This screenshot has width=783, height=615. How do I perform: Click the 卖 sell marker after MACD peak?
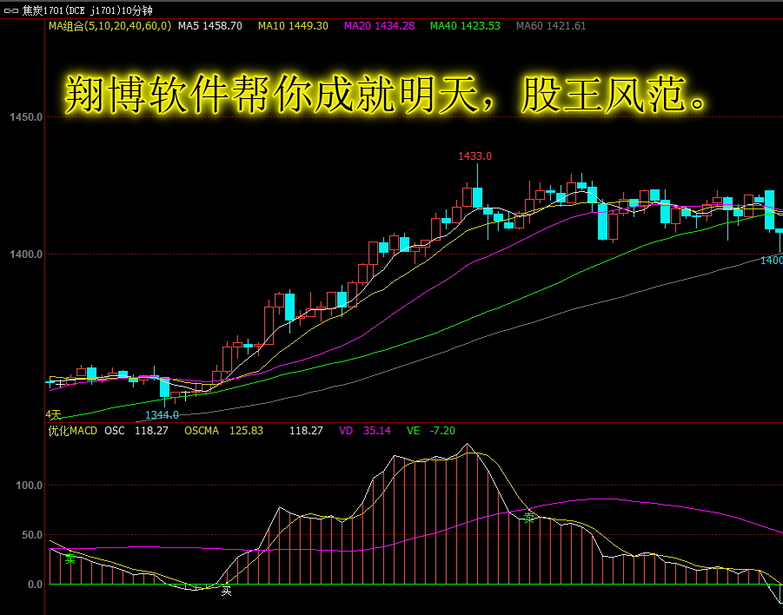[529, 519]
